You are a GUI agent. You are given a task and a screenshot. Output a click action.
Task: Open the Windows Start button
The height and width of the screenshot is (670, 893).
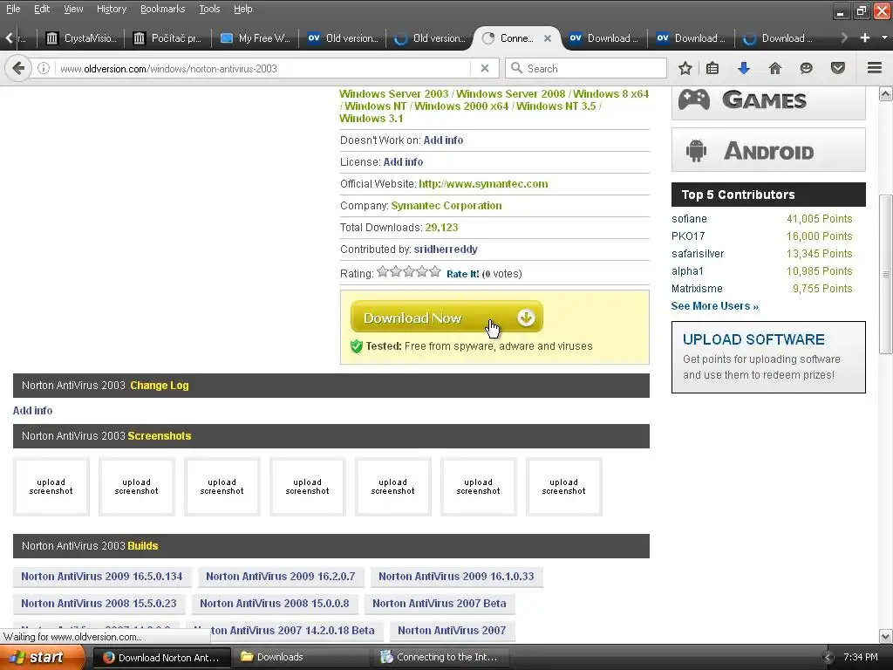pyautogui.click(x=42, y=658)
